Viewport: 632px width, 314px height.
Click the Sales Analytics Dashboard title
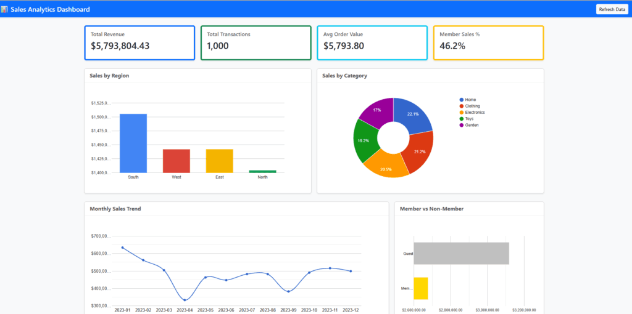(50, 9)
